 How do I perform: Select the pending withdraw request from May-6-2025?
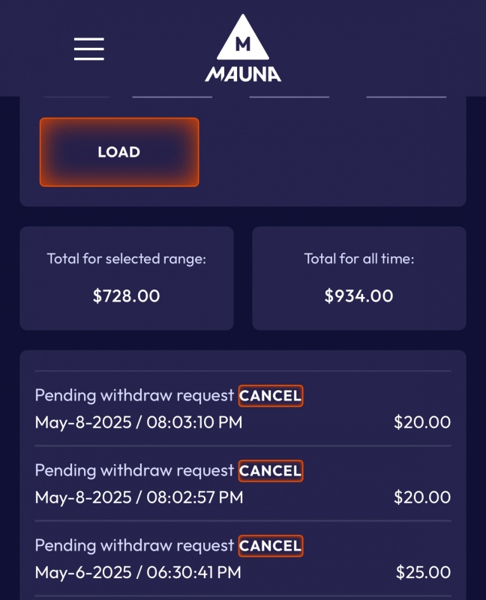(x=134, y=546)
